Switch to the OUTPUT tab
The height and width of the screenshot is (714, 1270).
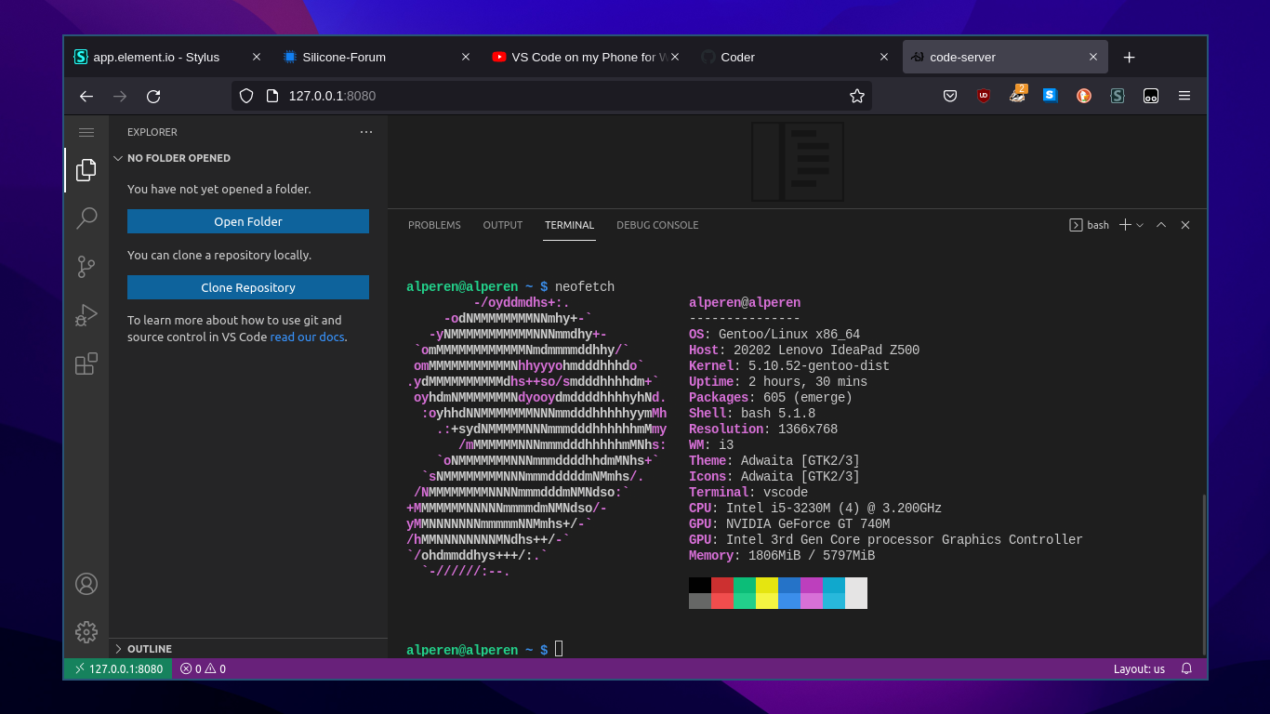(x=503, y=225)
